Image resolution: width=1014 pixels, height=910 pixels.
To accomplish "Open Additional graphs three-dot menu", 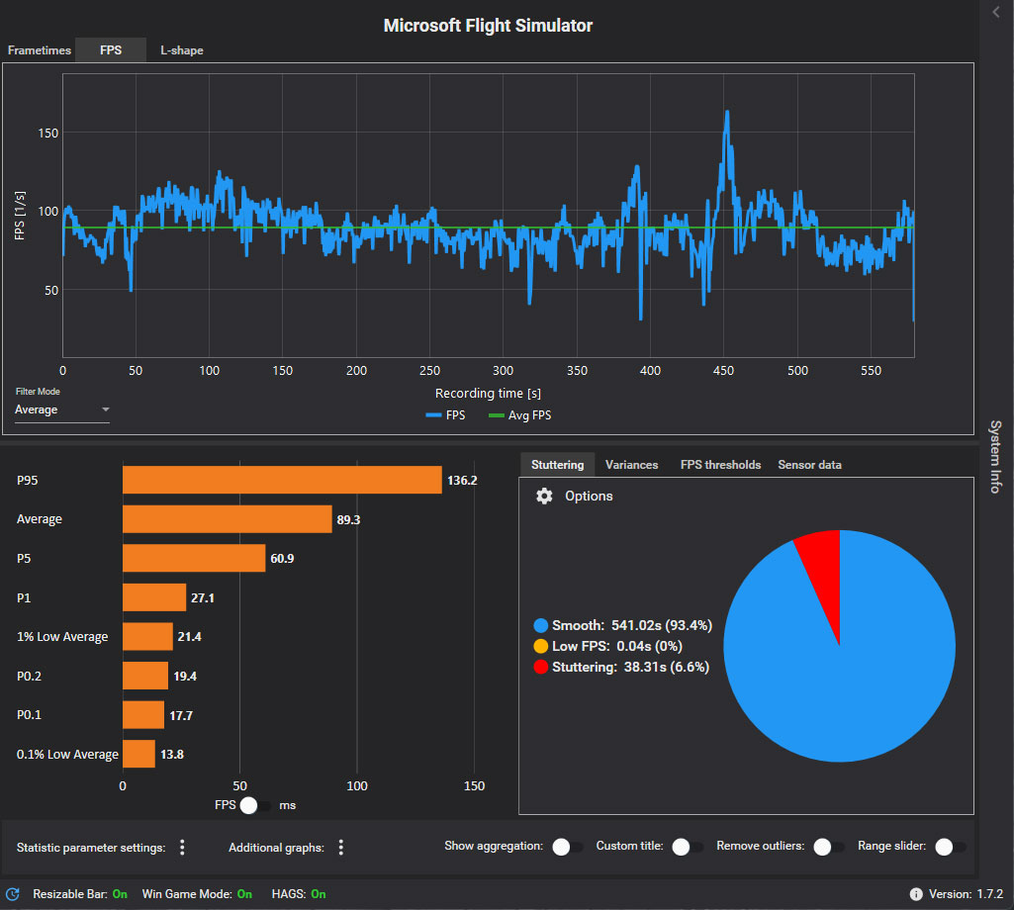I will click(x=340, y=848).
